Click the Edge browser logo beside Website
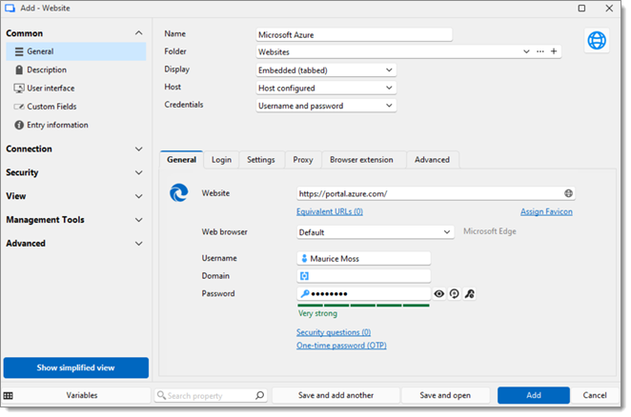This screenshot has width=631, height=417. [178, 192]
